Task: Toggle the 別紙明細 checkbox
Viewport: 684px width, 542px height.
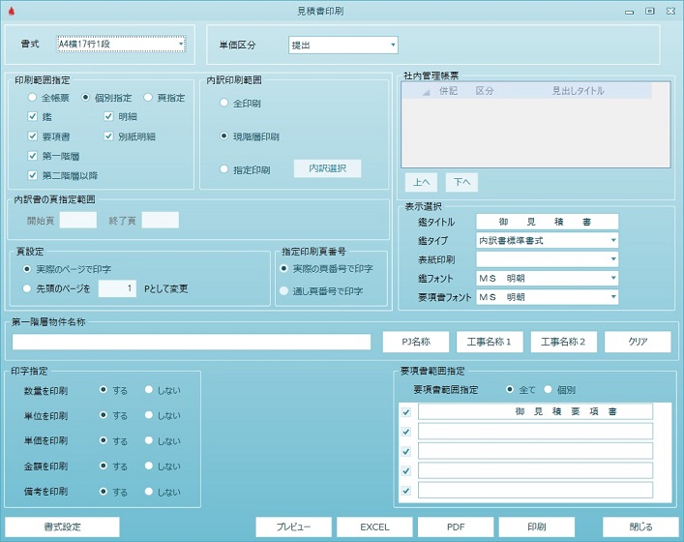Action: (108, 136)
